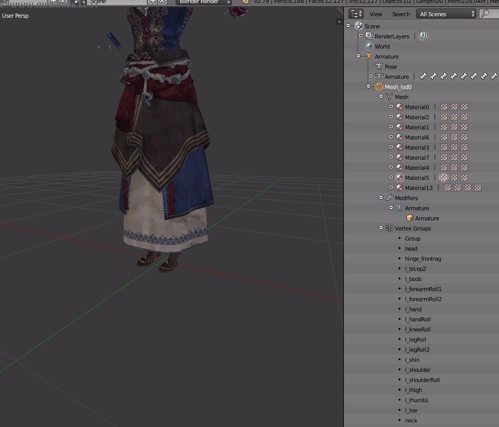Click the plus tab to open viewport properties

click(339, 22)
